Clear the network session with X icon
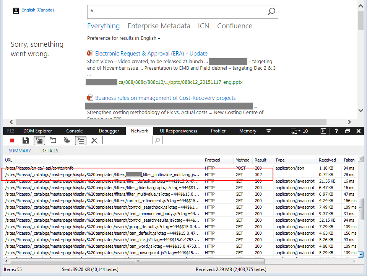Screen dimensions: 367x276 click(x=94, y=140)
